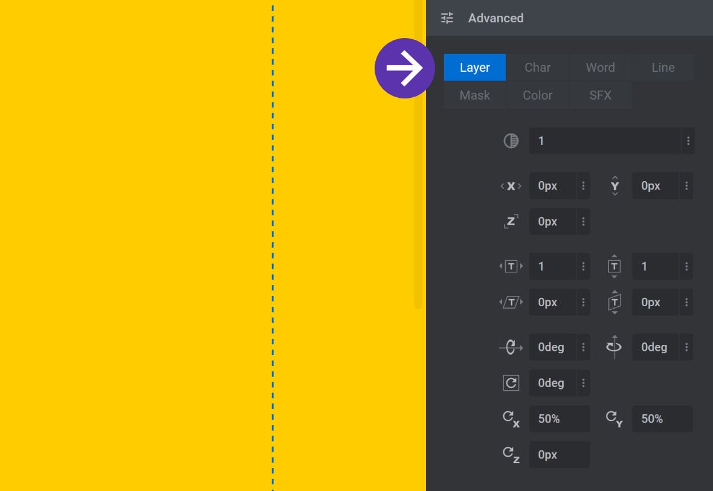Open options for Z offset field
This screenshot has width=713, height=491.
tap(584, 222)
